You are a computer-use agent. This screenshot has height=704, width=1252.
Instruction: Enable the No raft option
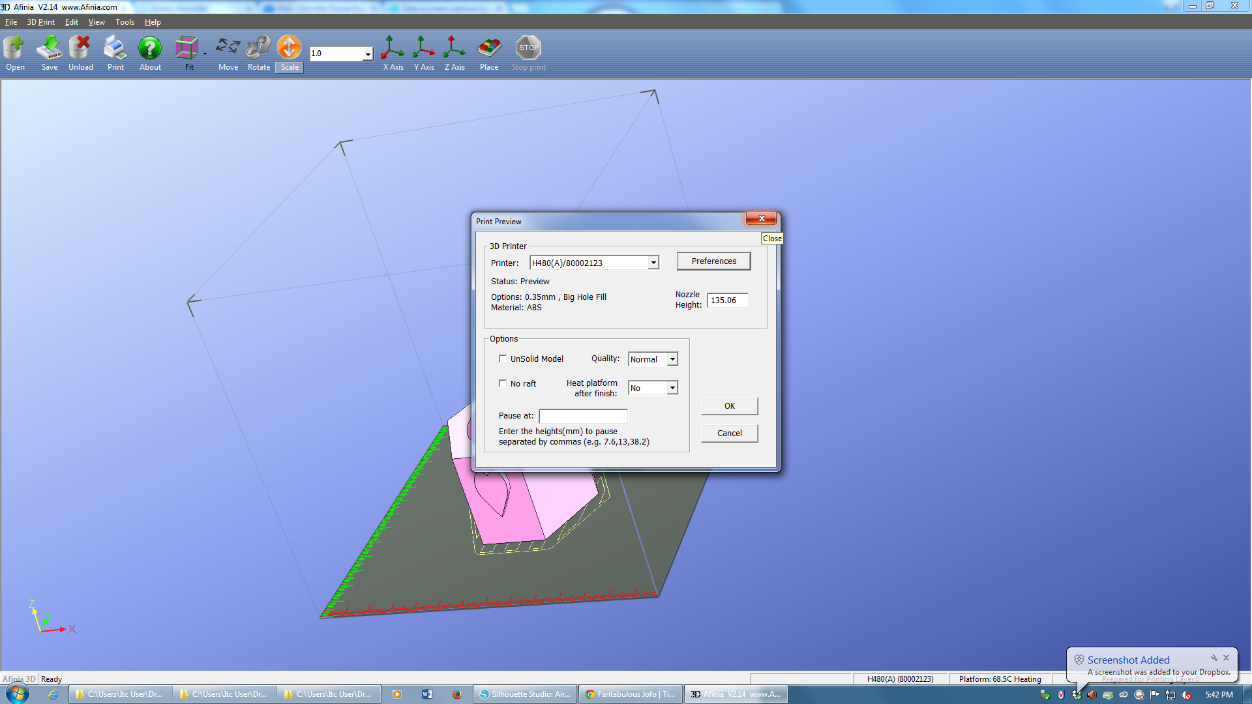pos(503,383)
